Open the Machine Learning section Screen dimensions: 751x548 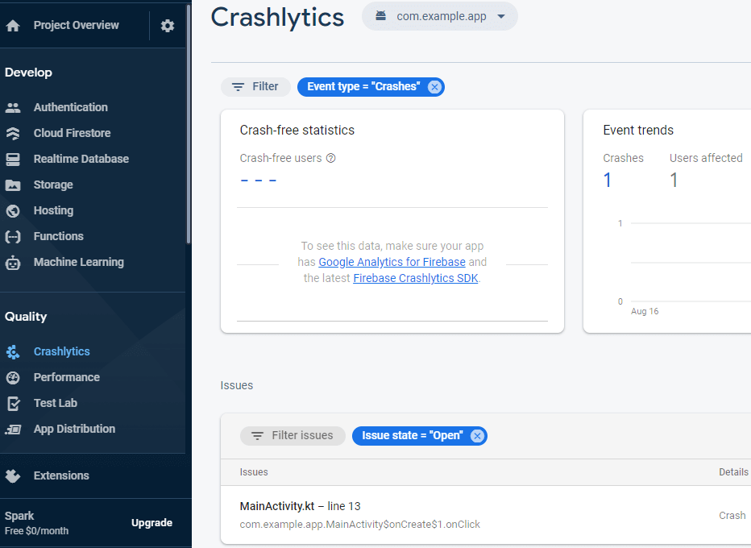point(78,261)
